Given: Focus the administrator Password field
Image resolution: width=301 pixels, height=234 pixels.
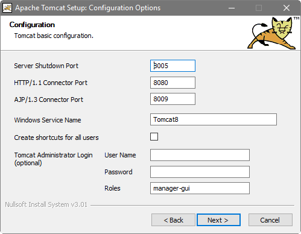Looking at the screenshot, I should [x=200, y=172].
